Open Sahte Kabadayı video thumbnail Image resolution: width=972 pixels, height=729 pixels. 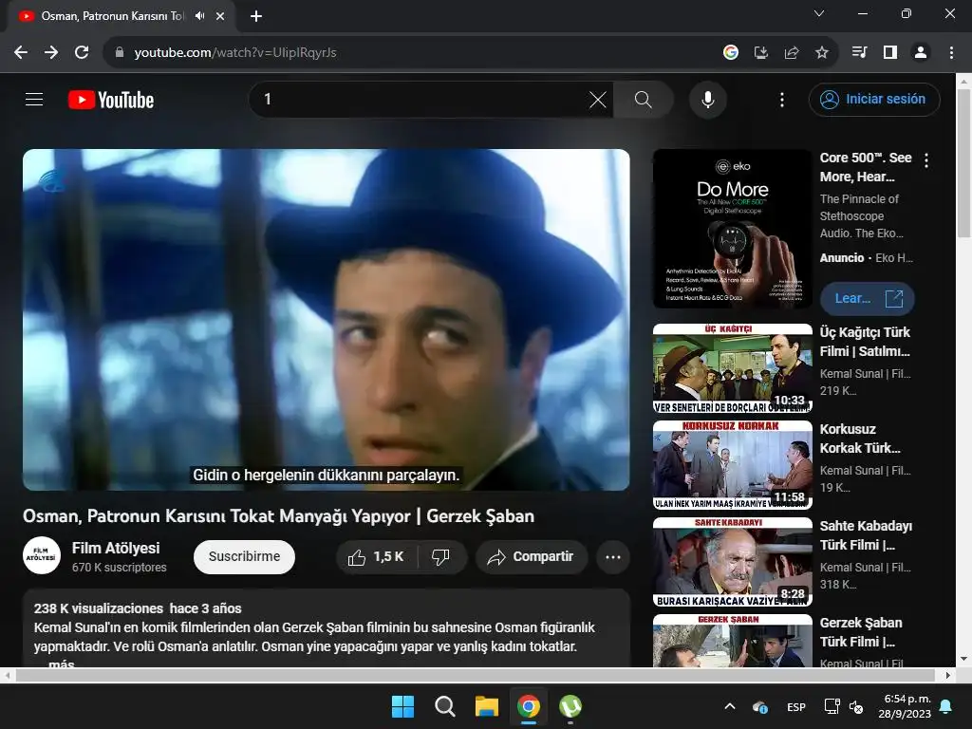732,562
